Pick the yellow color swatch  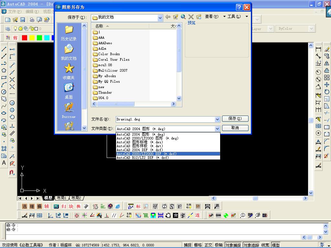[x=32, y=38]
